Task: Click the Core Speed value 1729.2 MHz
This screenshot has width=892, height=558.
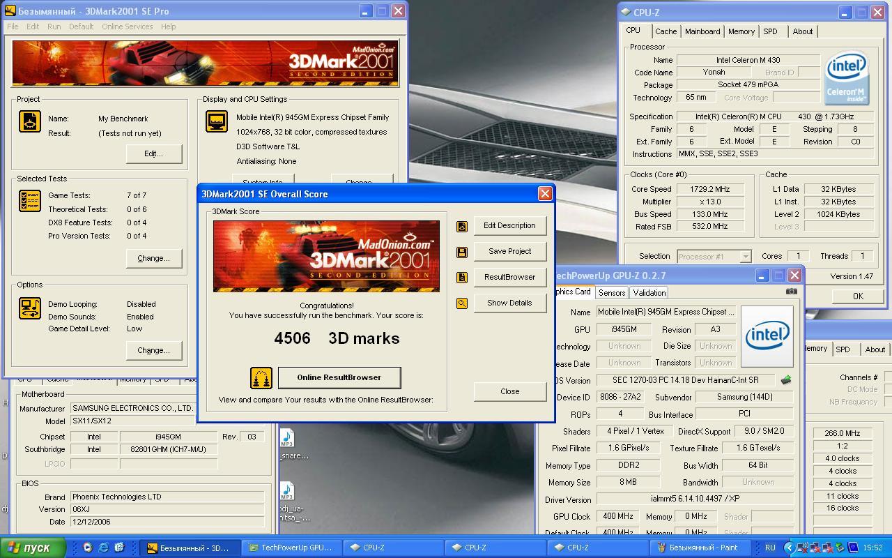Action: tap(710, 189)
